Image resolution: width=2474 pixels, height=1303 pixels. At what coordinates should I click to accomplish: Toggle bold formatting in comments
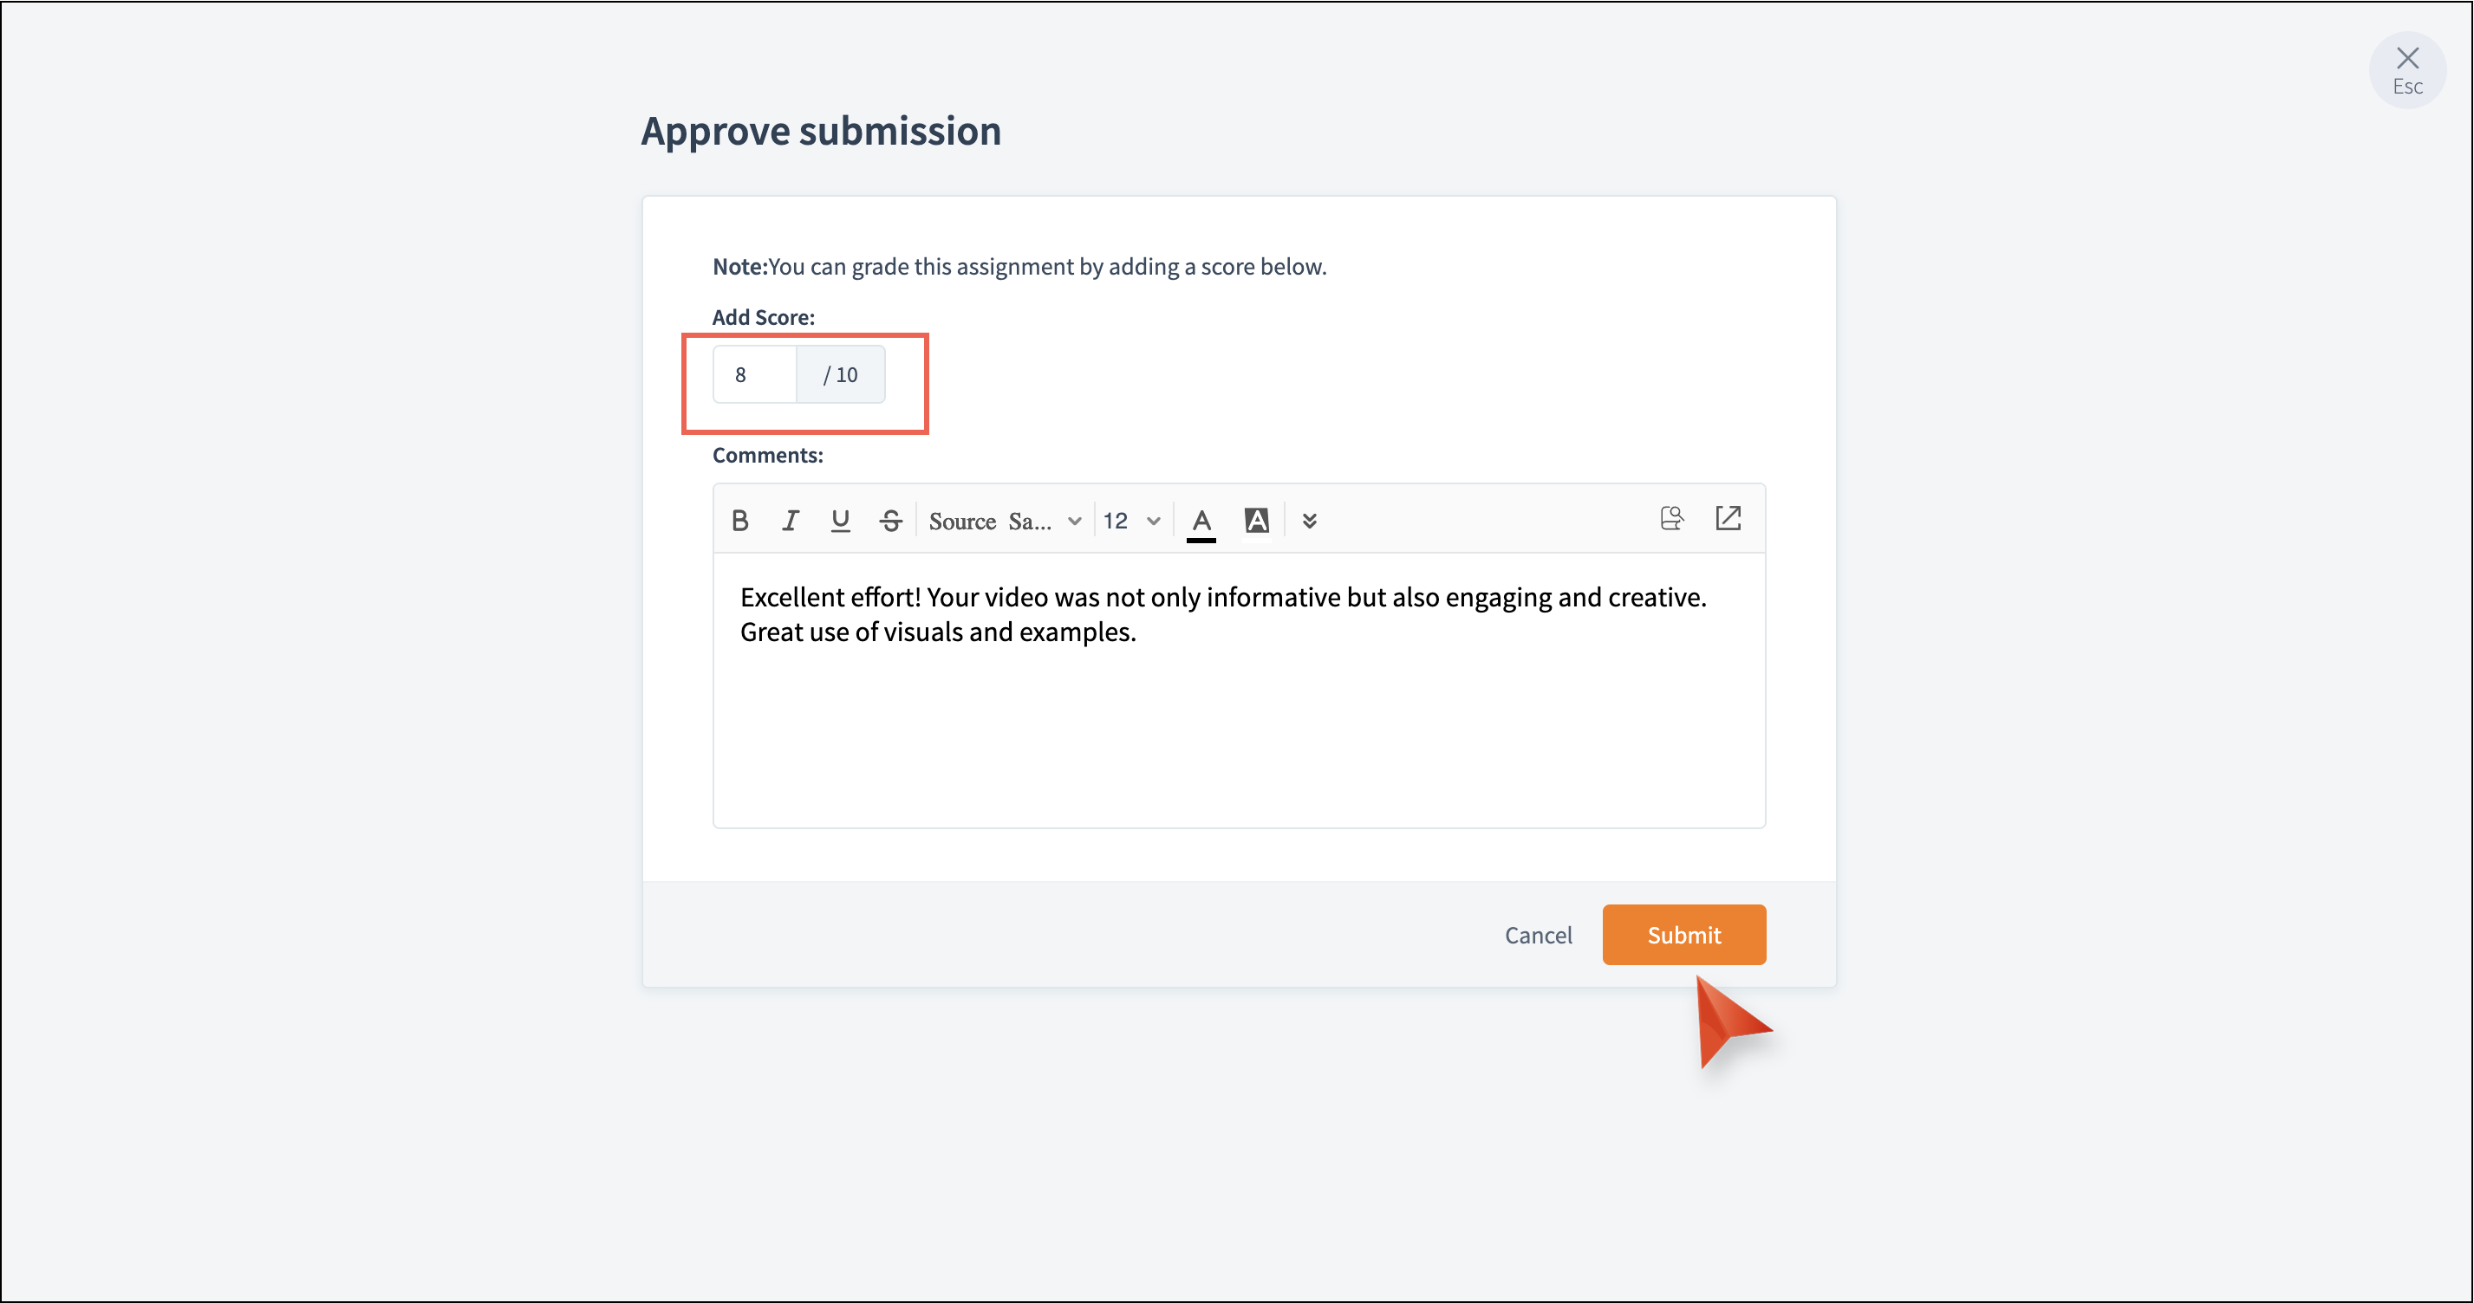click(x=739, y=521)
